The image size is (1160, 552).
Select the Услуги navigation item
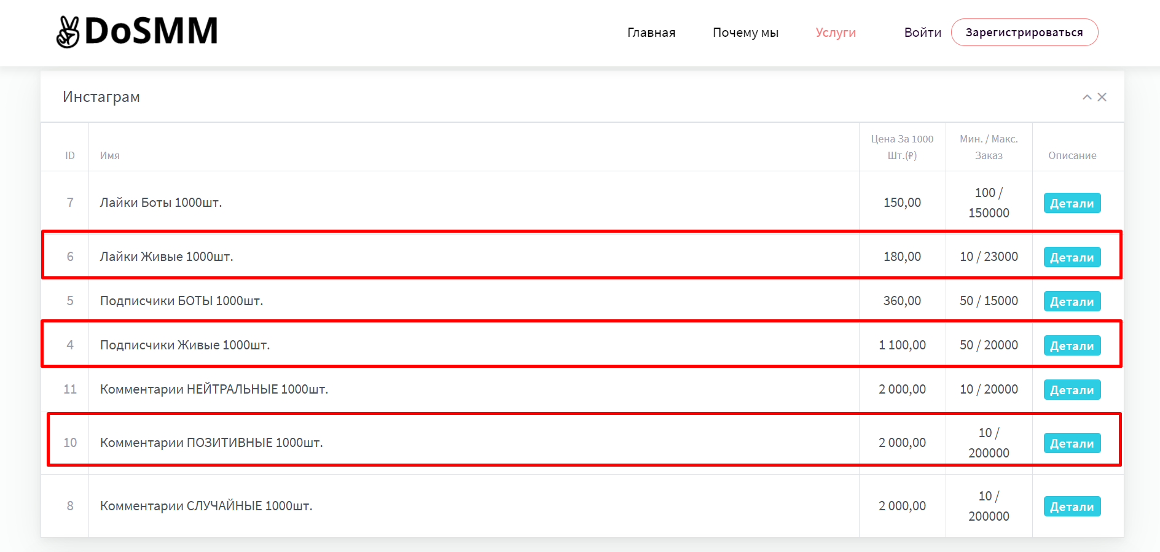pos(835,33)
